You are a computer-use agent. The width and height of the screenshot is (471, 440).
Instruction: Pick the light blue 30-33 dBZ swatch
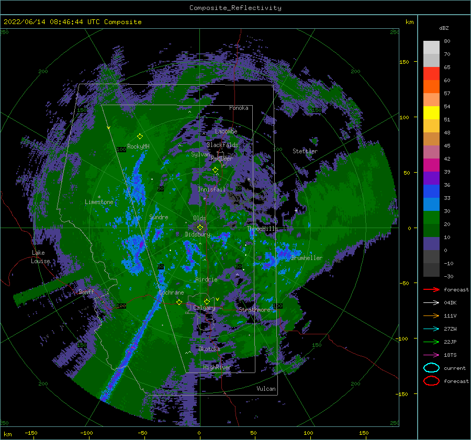431,204
